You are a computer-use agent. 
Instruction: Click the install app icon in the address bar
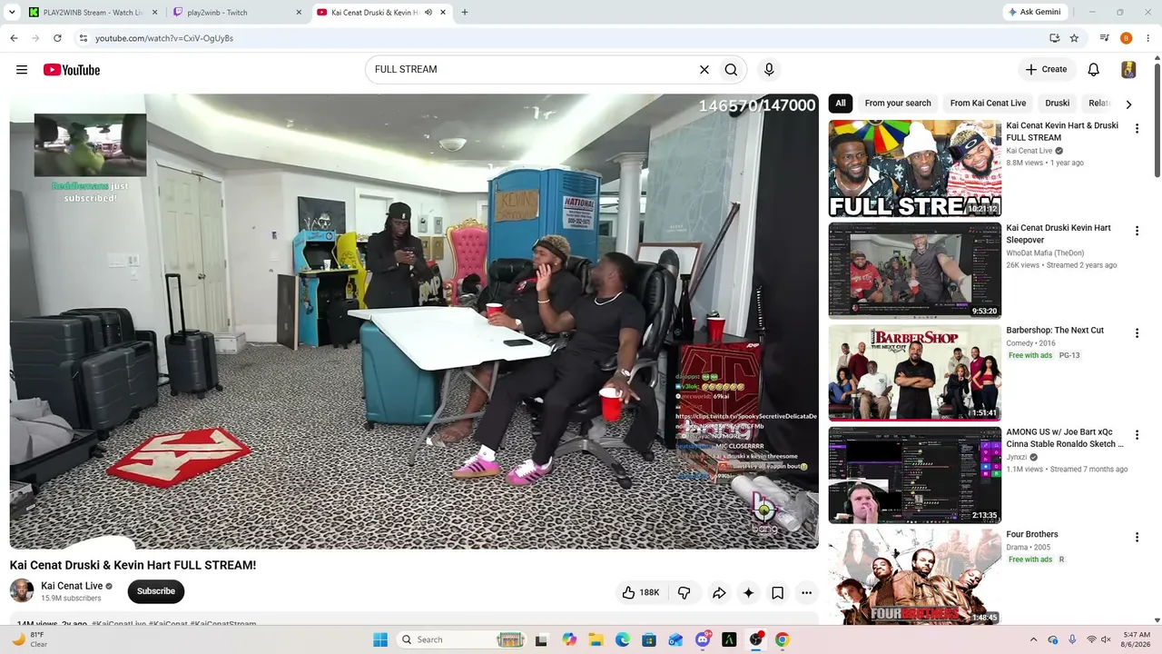[x=1054, y=38]
